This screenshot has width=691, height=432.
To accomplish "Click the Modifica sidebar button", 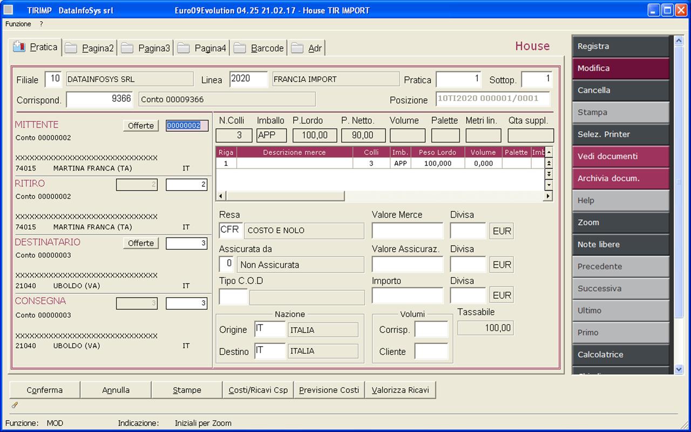I will tap(621, 69).
